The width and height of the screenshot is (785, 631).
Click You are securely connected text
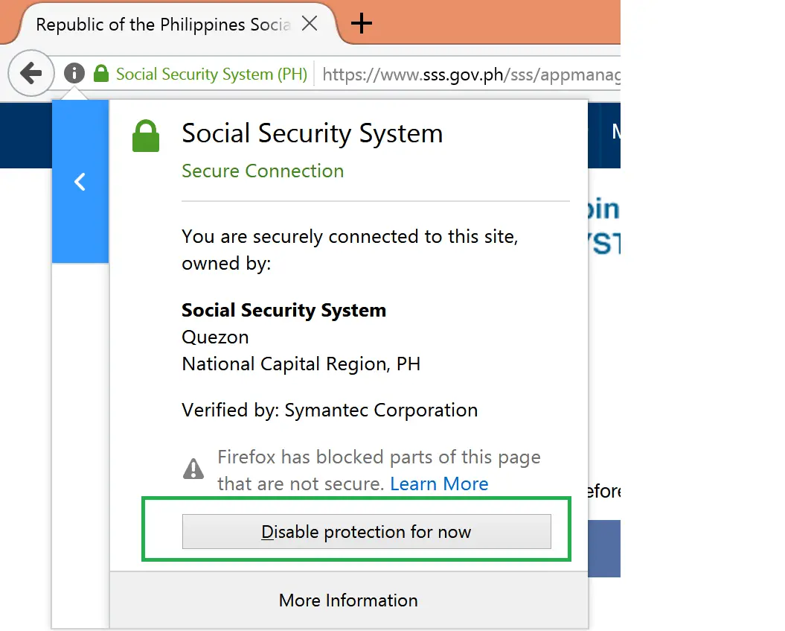click(x=350, y=250)
